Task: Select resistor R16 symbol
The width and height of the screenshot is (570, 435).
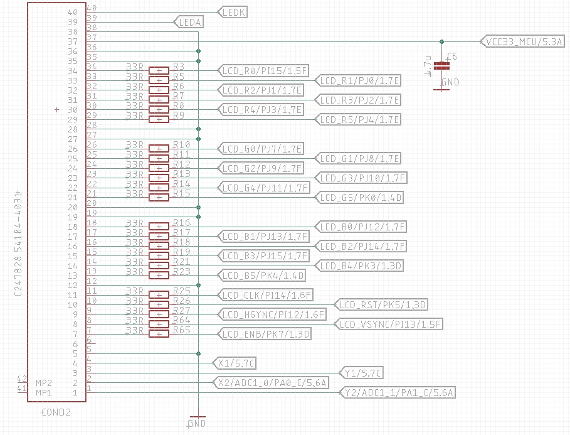Action: pos(159,227)
